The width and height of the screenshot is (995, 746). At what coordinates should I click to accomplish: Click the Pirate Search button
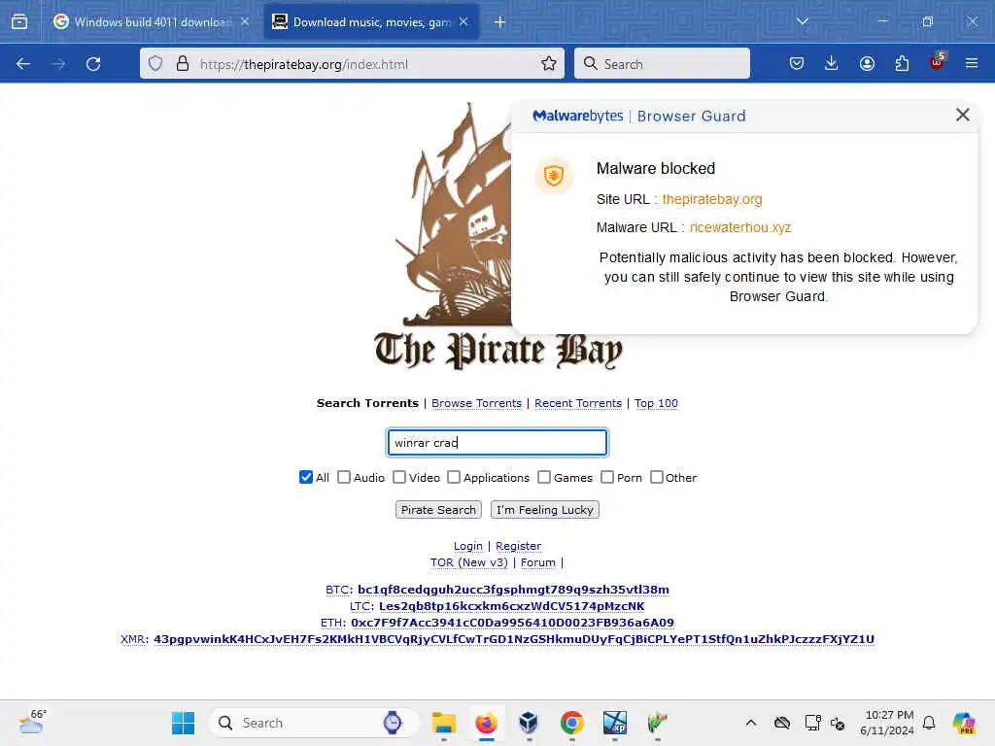[x=438, y=510]
